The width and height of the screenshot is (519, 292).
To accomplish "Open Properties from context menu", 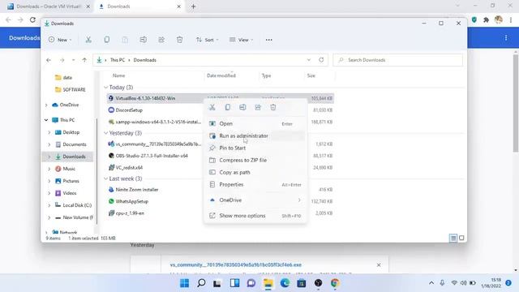I will coord(255,185).
